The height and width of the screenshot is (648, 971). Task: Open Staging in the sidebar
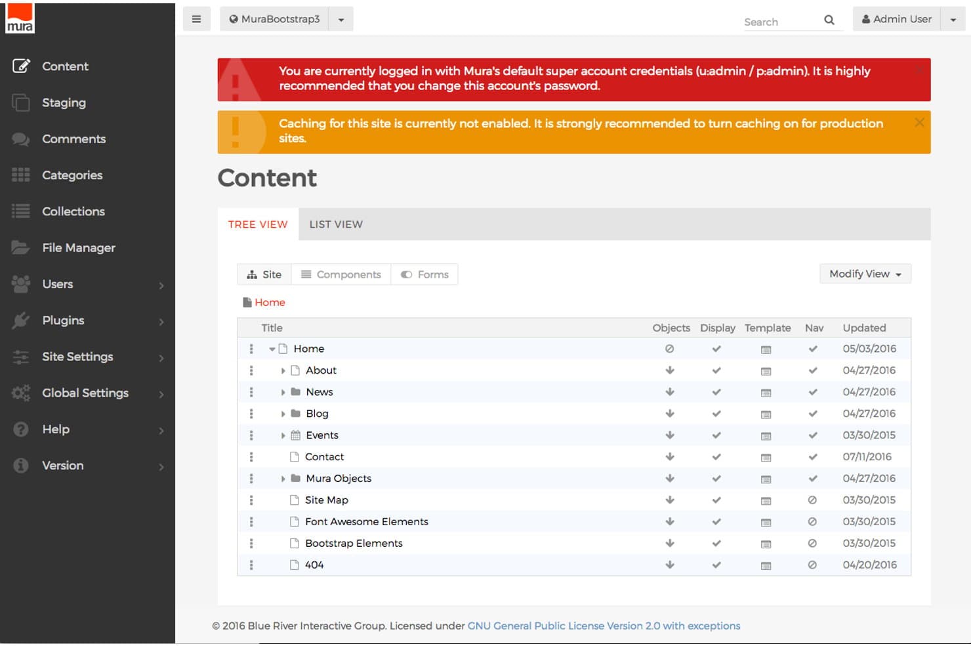pyautogui.click(x=64, y=102)
